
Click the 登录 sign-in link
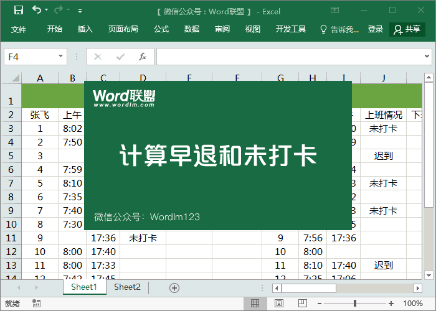pos(376,29)
